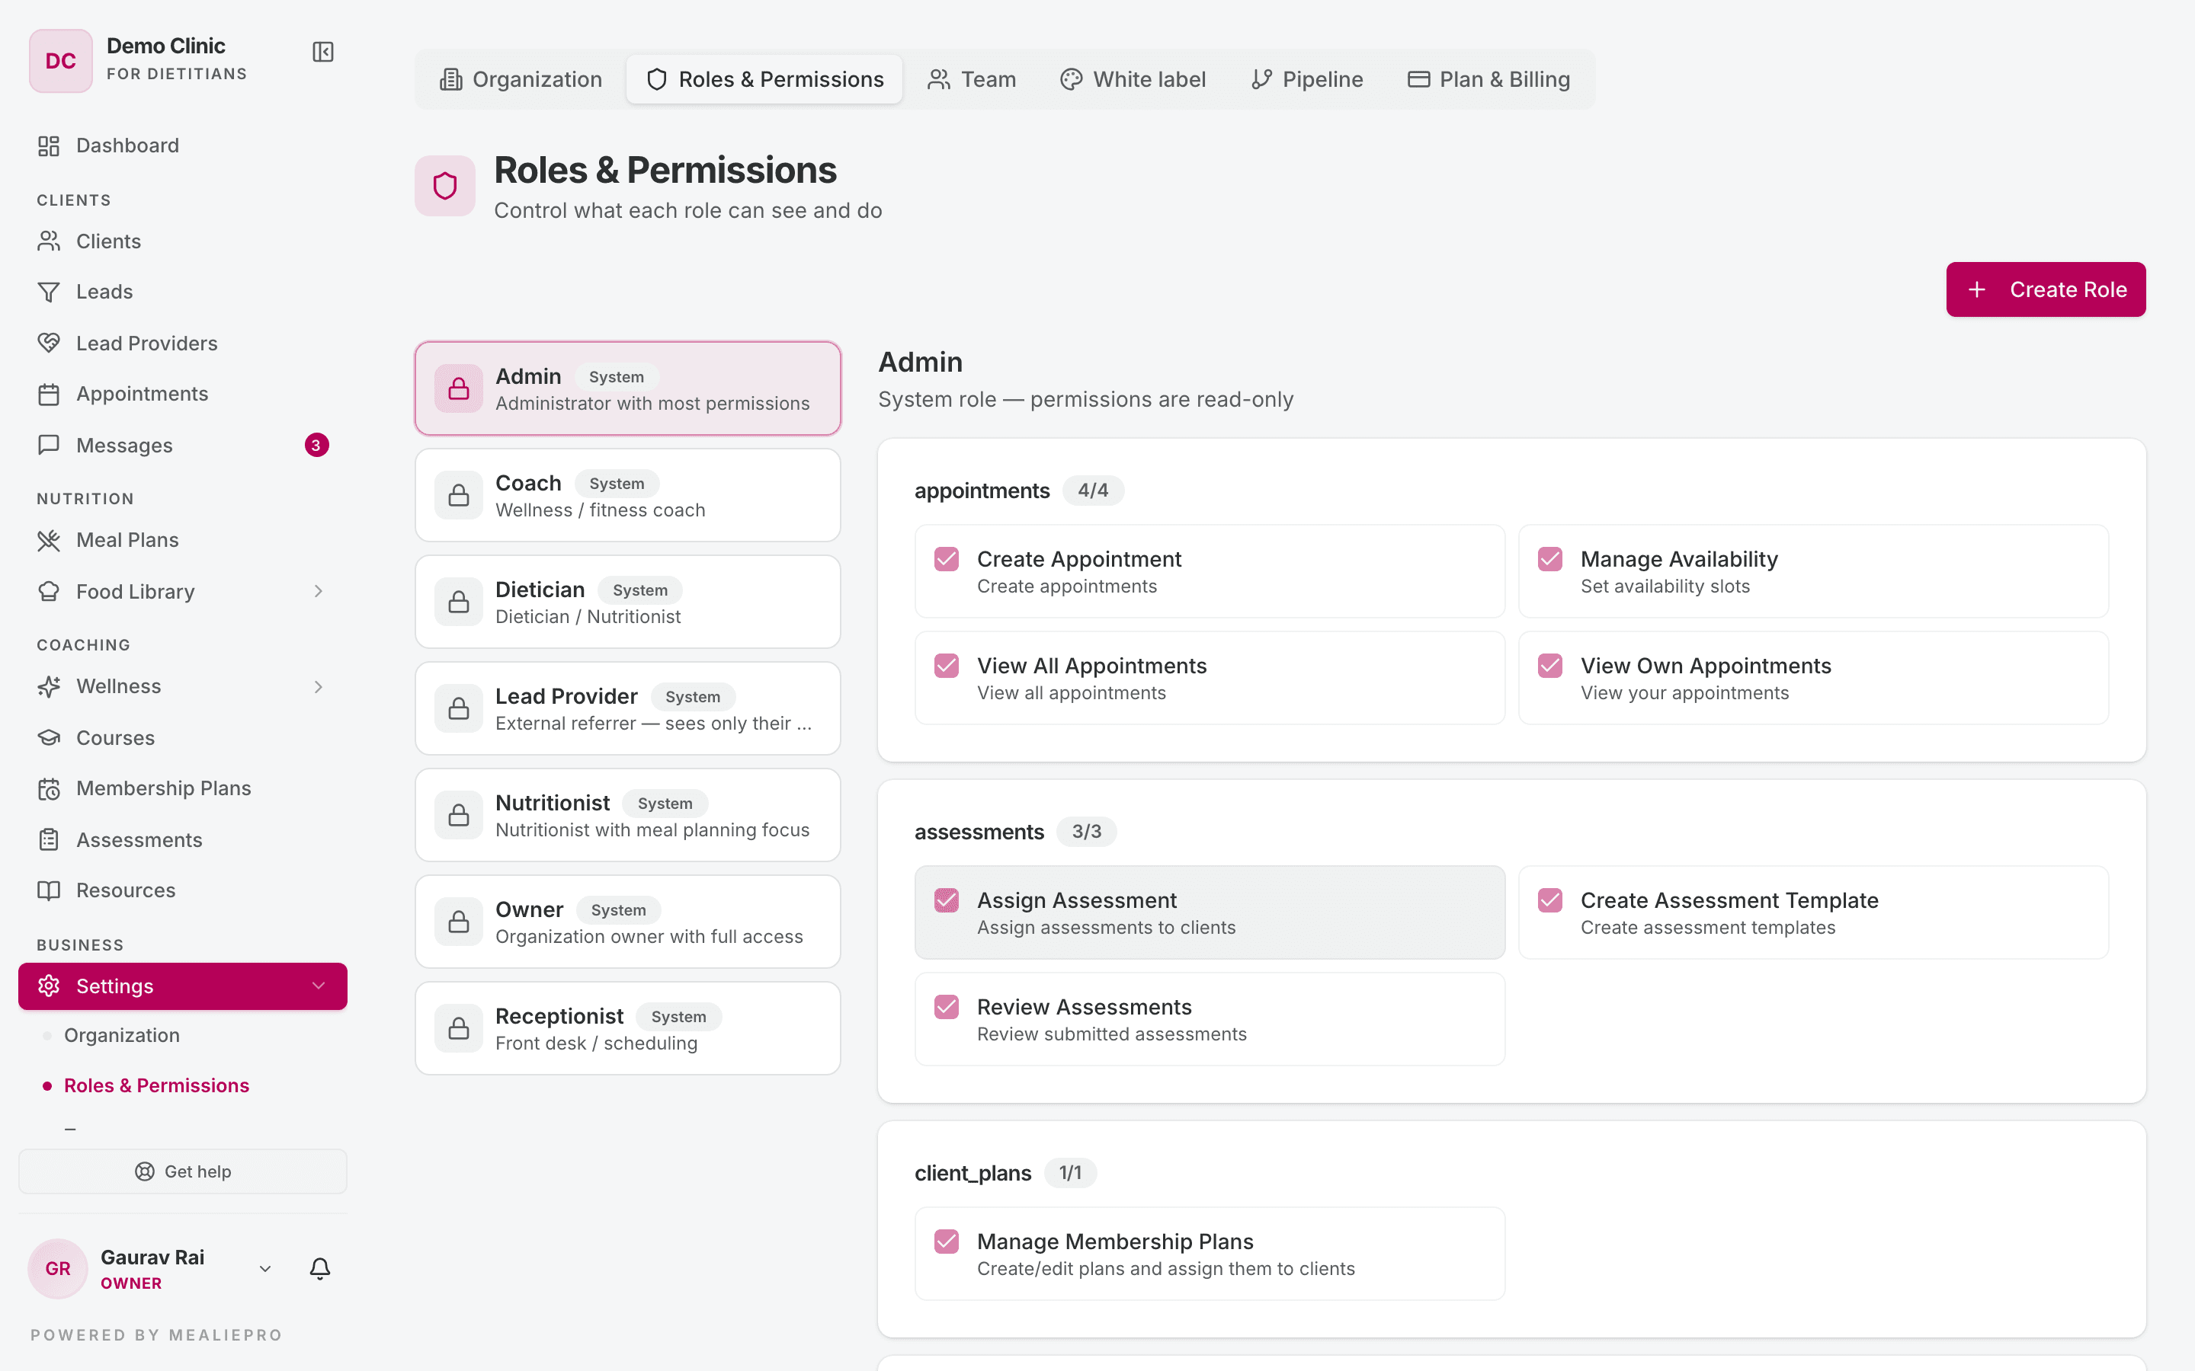Select the Lead Provider role card
Viewport: 2195px width, 1371px height.
628,708
